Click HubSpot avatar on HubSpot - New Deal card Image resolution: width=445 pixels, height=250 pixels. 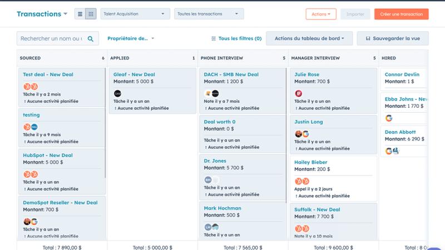click(27, 174)
